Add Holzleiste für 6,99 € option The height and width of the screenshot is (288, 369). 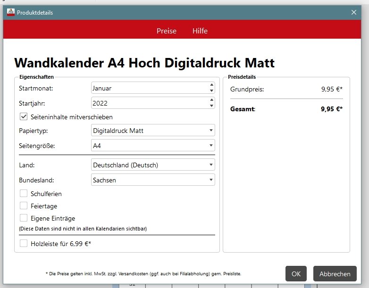pyautogui.click(x=24, y=244)
